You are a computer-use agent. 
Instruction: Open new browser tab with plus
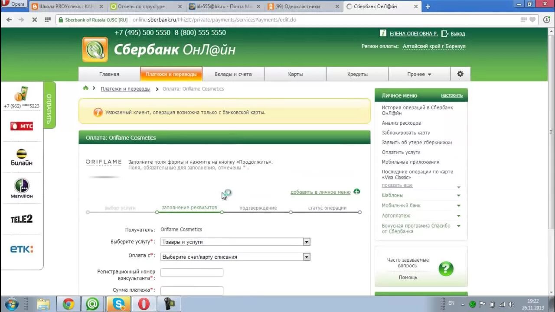(x=428, y=6)
